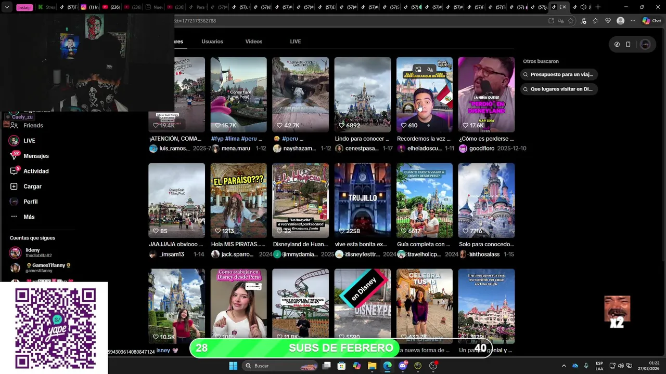
Task: Open Edge profile avatar
Action: 620,21
